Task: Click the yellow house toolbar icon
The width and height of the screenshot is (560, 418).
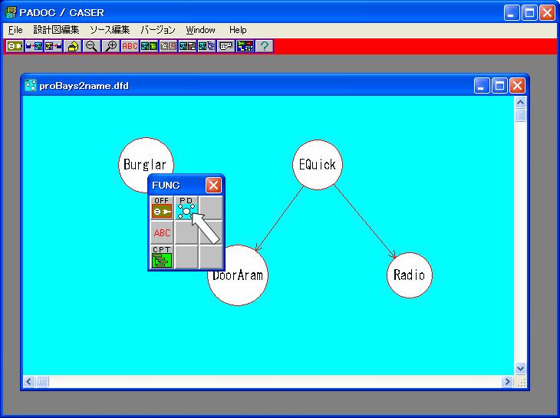Action: pyautogui.click(x=73, y=46)
